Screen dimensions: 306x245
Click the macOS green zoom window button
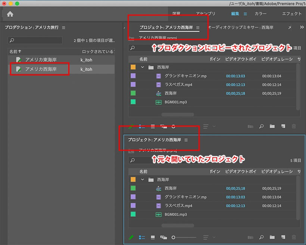click(17, 3)
